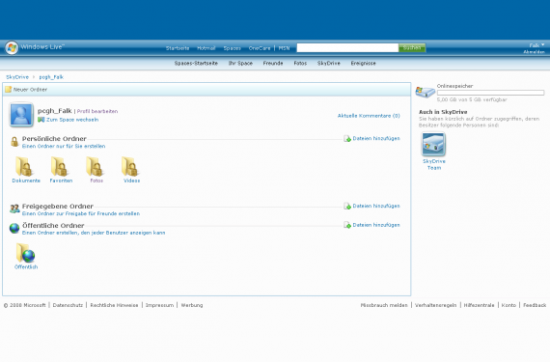The image size is (550, 362).
Task: Select the Spaces-Startseite tab
Action: pyautogui.click(x=196, y=63)
